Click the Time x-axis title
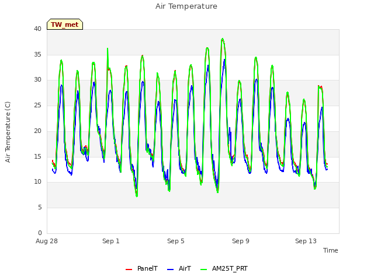Screen dimensions: 374x280 330,250
